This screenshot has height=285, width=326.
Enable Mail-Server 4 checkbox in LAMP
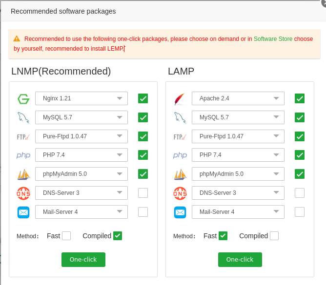tap(300, 212)
